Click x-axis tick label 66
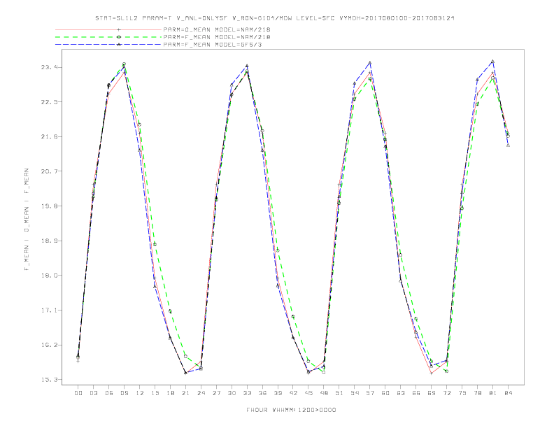554x428 pixels. tap(416, 393)
